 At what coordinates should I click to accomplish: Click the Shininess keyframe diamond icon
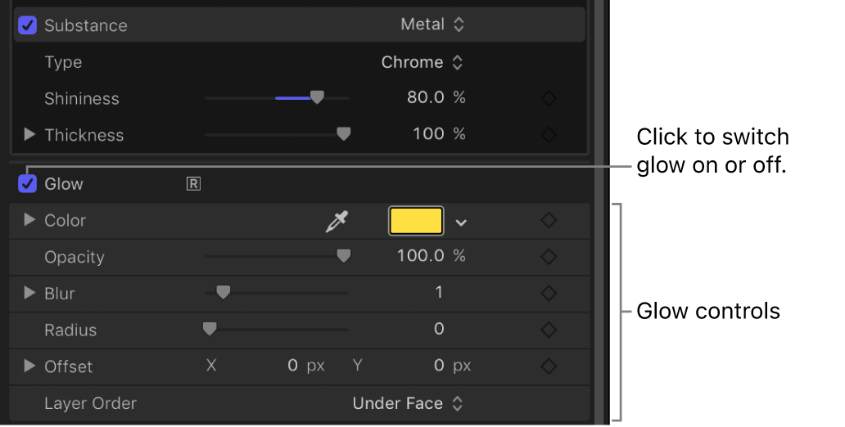[x=549, y=98]
